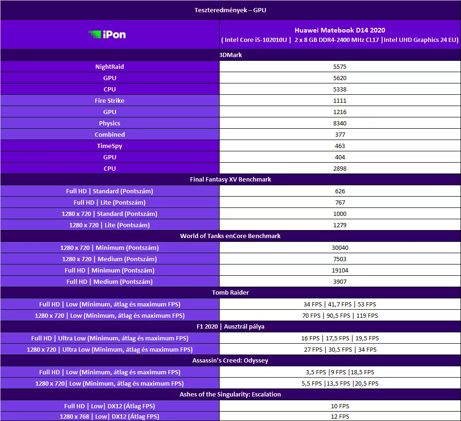Viewport: 461px width, 421px height.
Task: Click the value 5338
Action: tap(339, 90)
